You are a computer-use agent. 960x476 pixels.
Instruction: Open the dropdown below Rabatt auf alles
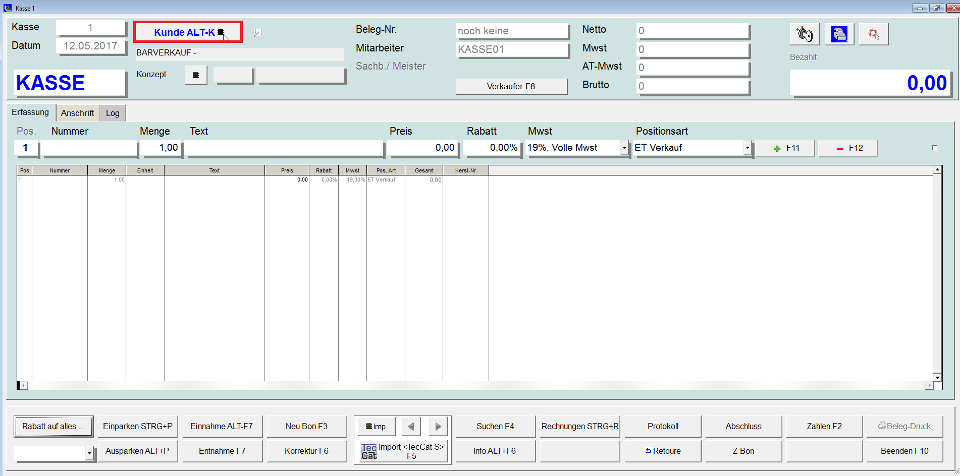[x=89, y=453]
